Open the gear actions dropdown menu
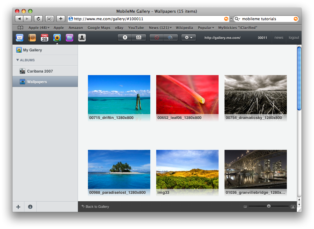Screen dimensions: 314x229 tap(188, 37)
